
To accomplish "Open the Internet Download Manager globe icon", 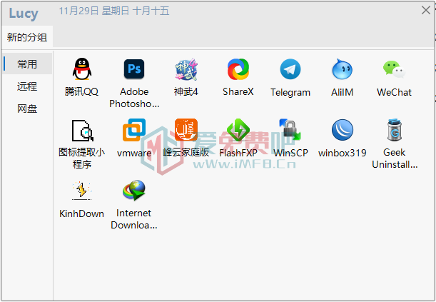I will point(134,191).
